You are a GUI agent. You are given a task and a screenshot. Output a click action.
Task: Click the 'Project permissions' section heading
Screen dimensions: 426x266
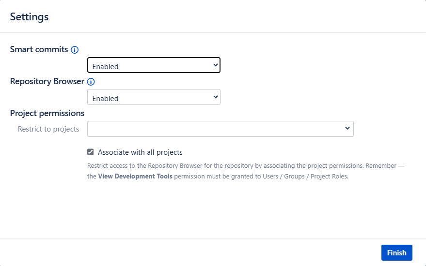click(x=47, y=113)
